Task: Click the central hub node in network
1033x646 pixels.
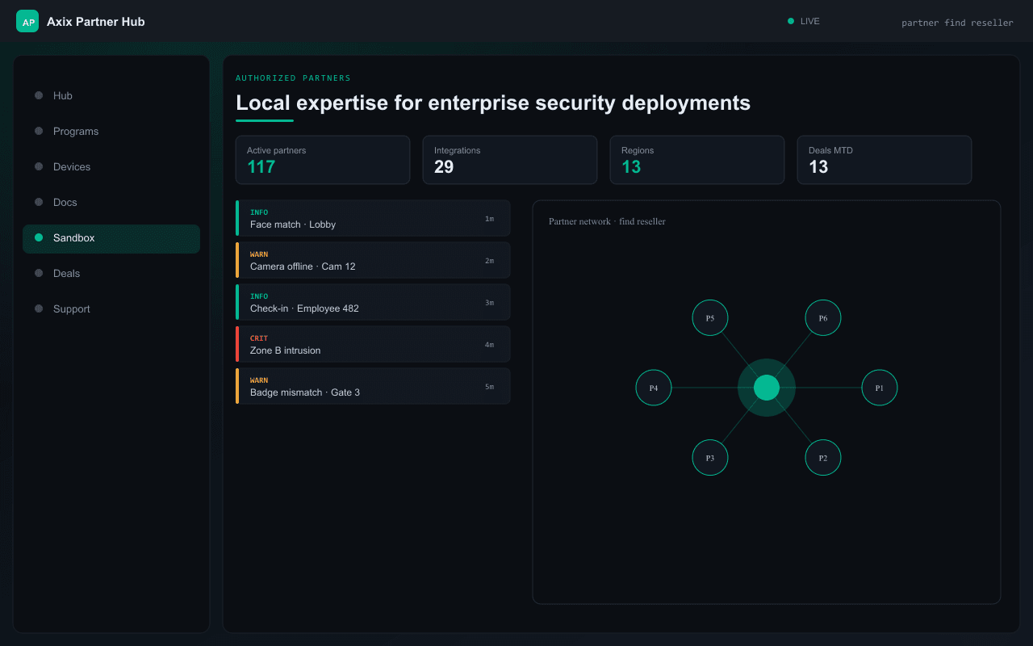Action: point(767,388)
